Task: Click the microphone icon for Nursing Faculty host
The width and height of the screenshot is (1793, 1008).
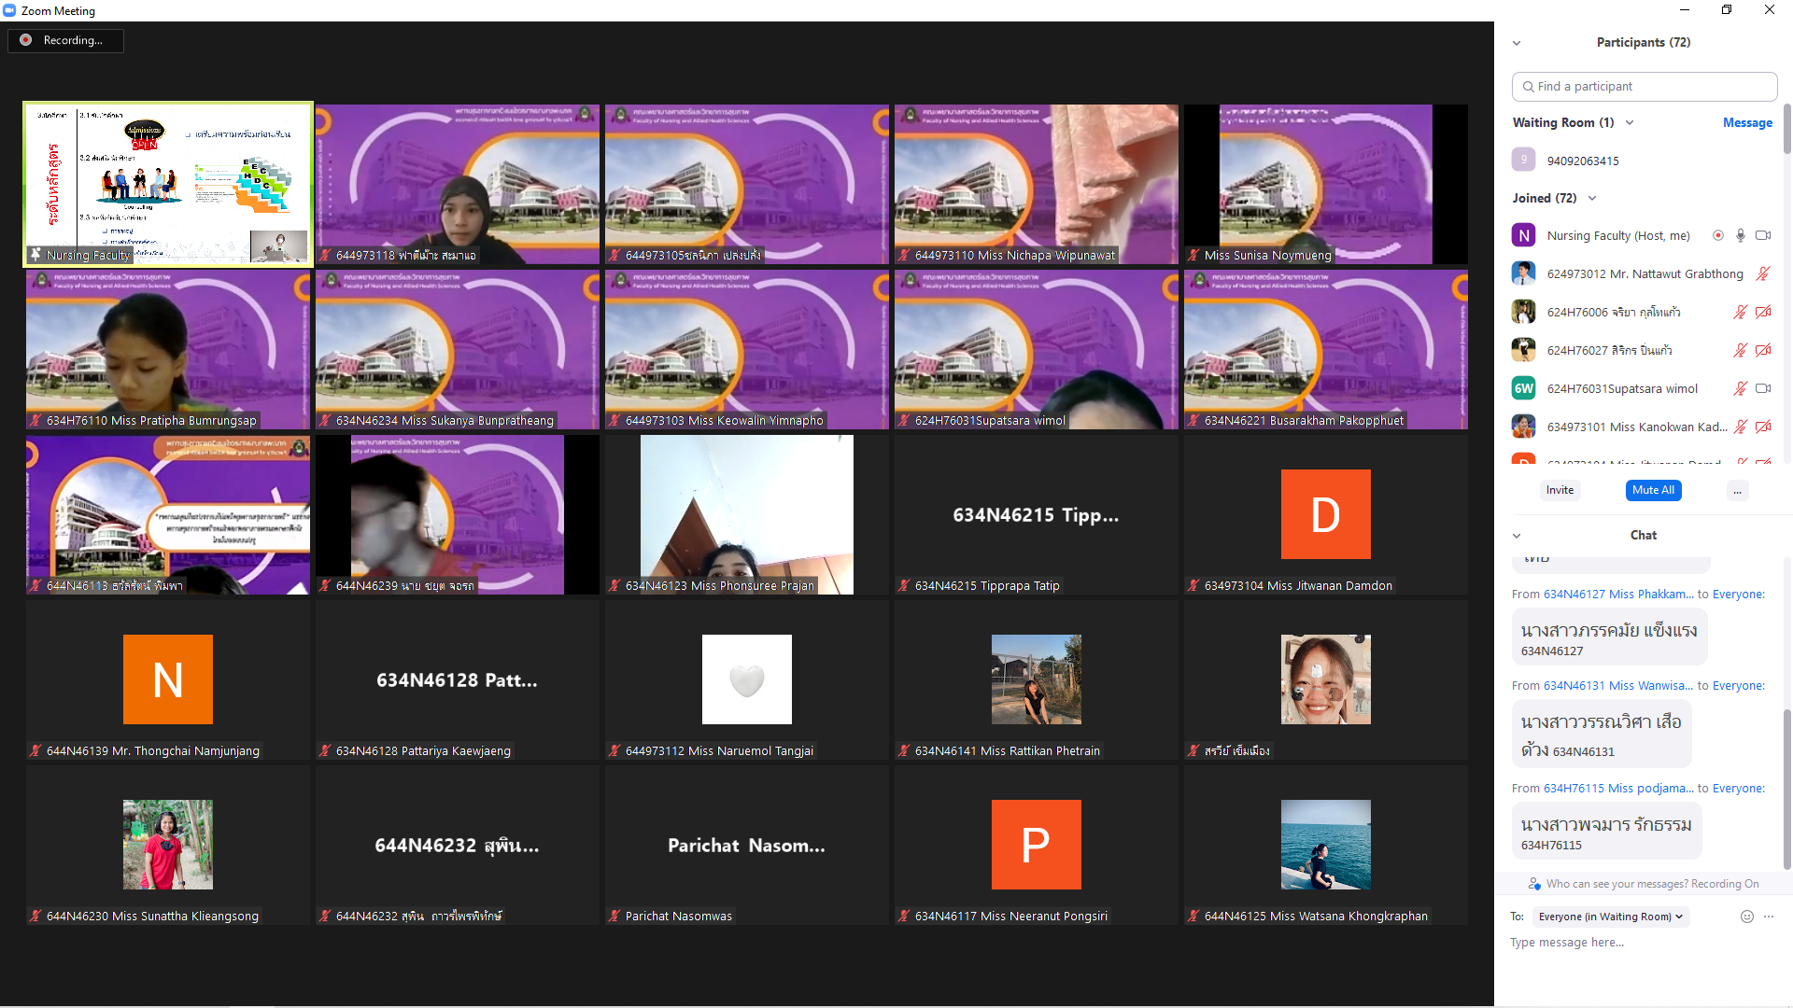Action: [x=1740, y=236]
